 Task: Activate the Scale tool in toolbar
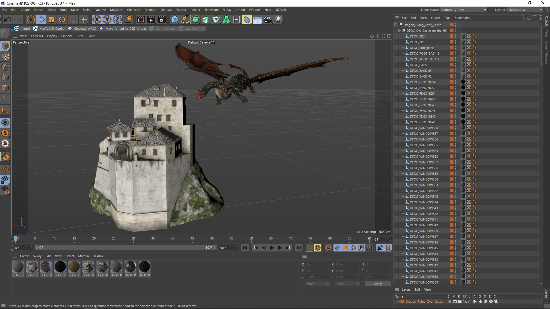coord(52,19)
